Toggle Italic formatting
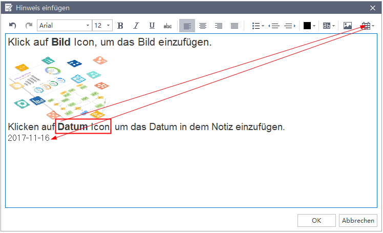Viewport: 383px width, 233px height. [136, 26]
